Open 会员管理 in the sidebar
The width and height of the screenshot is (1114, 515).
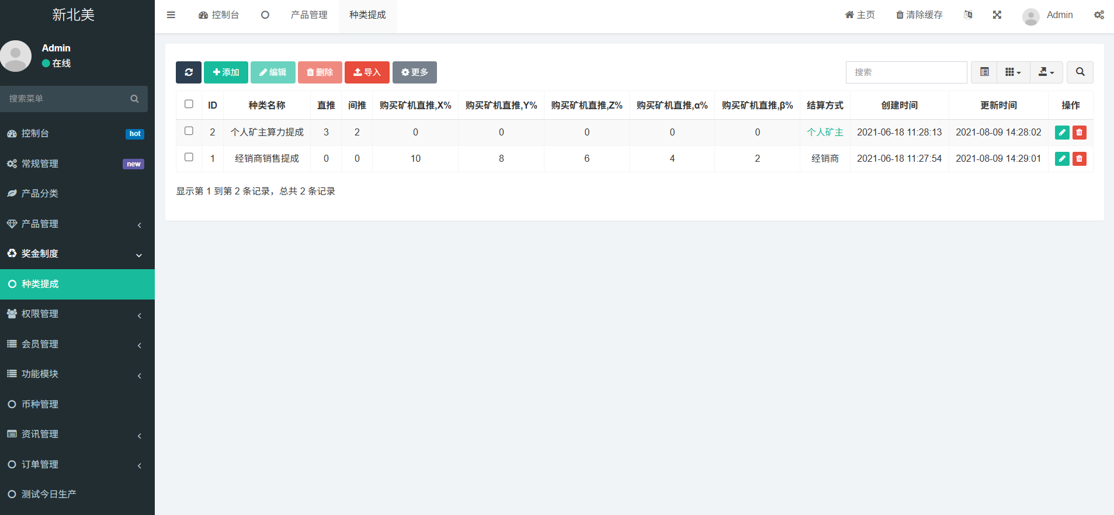coord(77,345)
